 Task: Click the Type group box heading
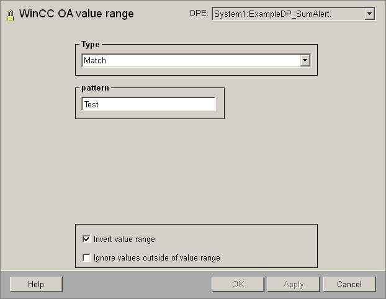[x=91, y=45]
